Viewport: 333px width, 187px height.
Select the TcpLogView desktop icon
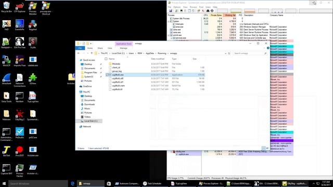[x=33, y=97]
